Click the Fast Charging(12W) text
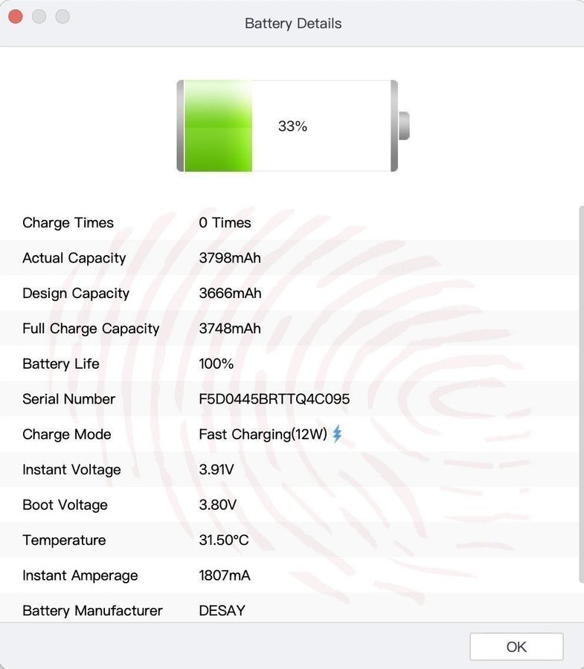584x669 pixels. pyautogui.click(x=263, y=435)
